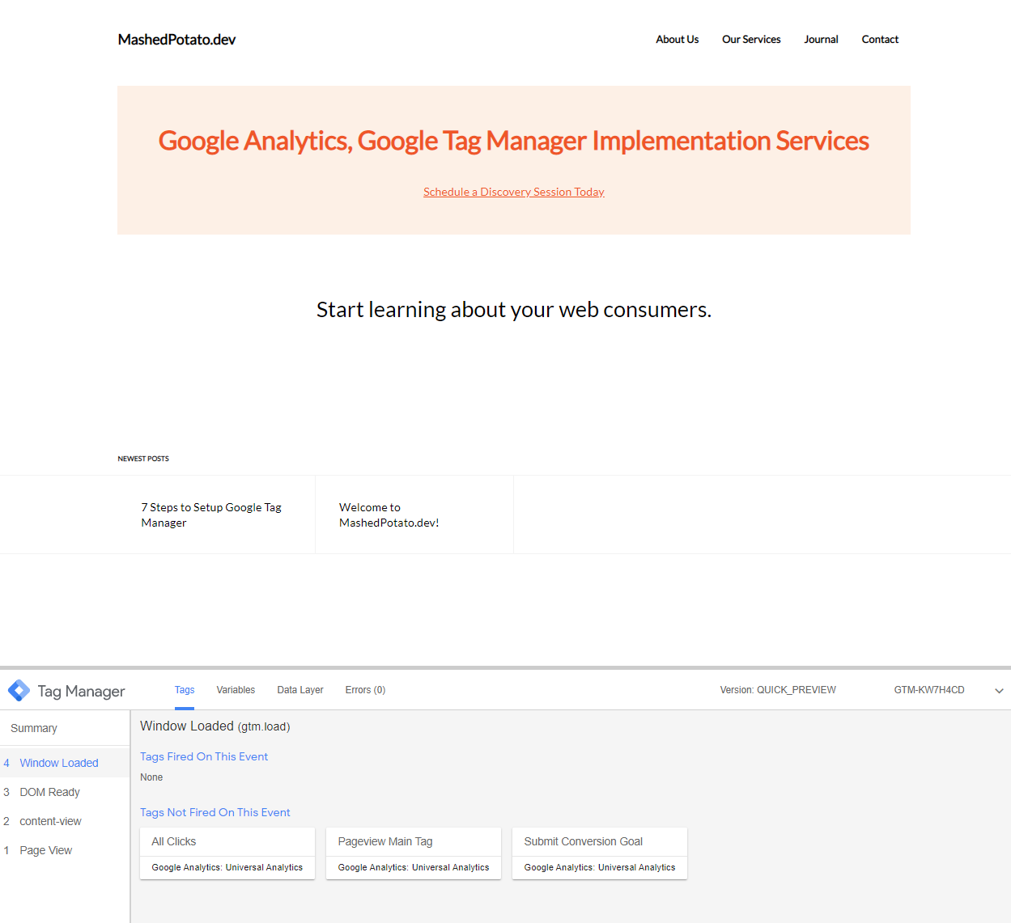Click the GTM-KW7H4CD container ID
The width and height of the screenshot is (1011, 923).
pos(929,690)
